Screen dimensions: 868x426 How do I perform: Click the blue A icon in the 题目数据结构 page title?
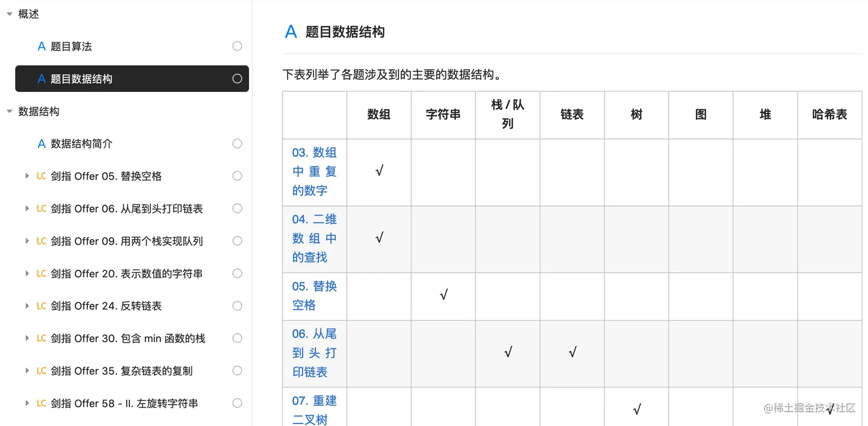pos(290,32)
